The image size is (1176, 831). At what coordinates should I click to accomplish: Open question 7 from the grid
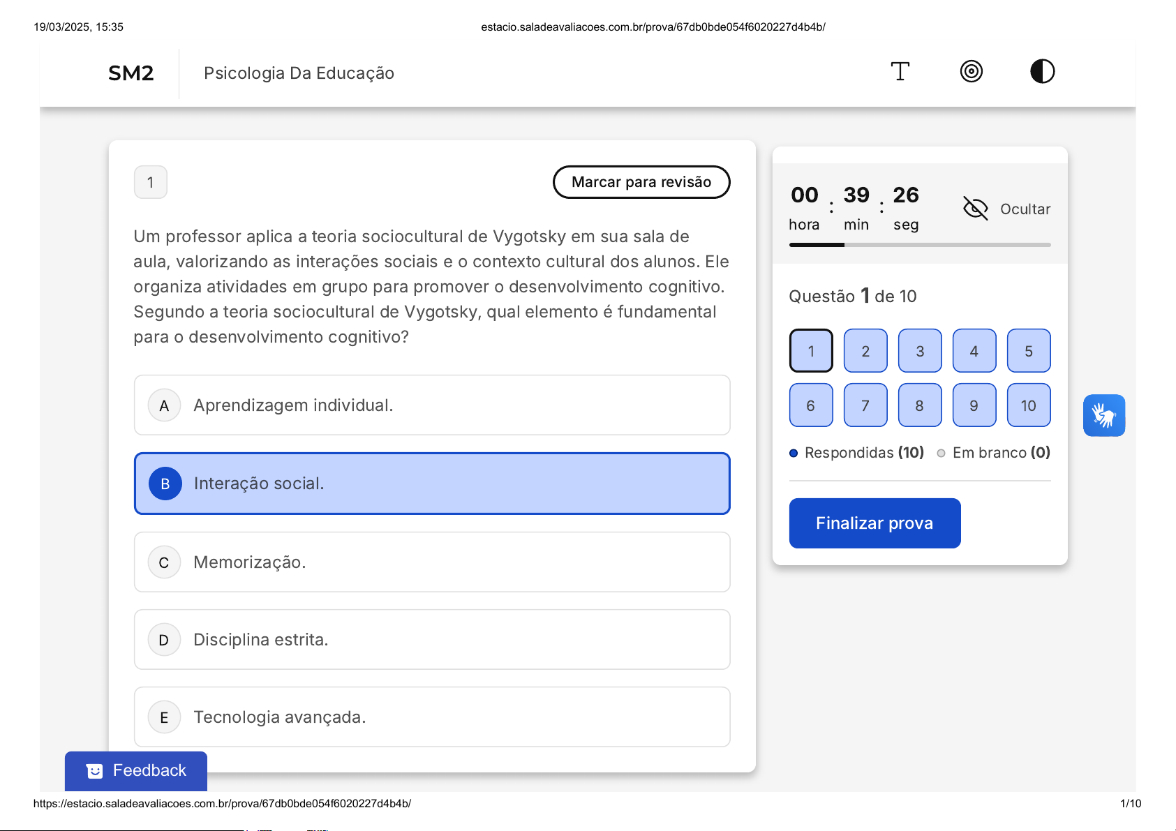[865, 405]
